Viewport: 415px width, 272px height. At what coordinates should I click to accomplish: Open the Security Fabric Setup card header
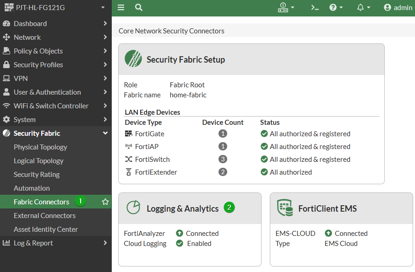(x=251, y=59)
